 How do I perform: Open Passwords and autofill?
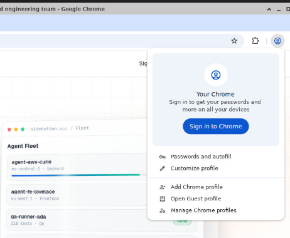[216, 157]
